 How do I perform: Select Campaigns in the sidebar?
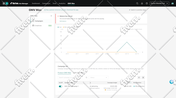tap(41, 21)
